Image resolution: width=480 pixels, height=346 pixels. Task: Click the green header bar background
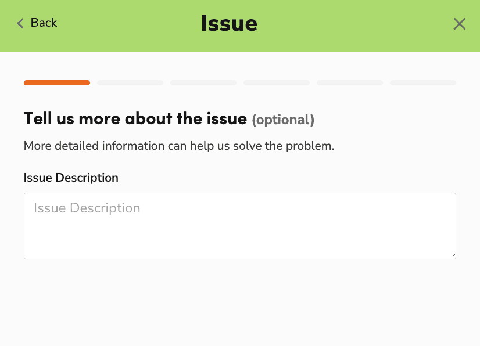tap(349, 23)
